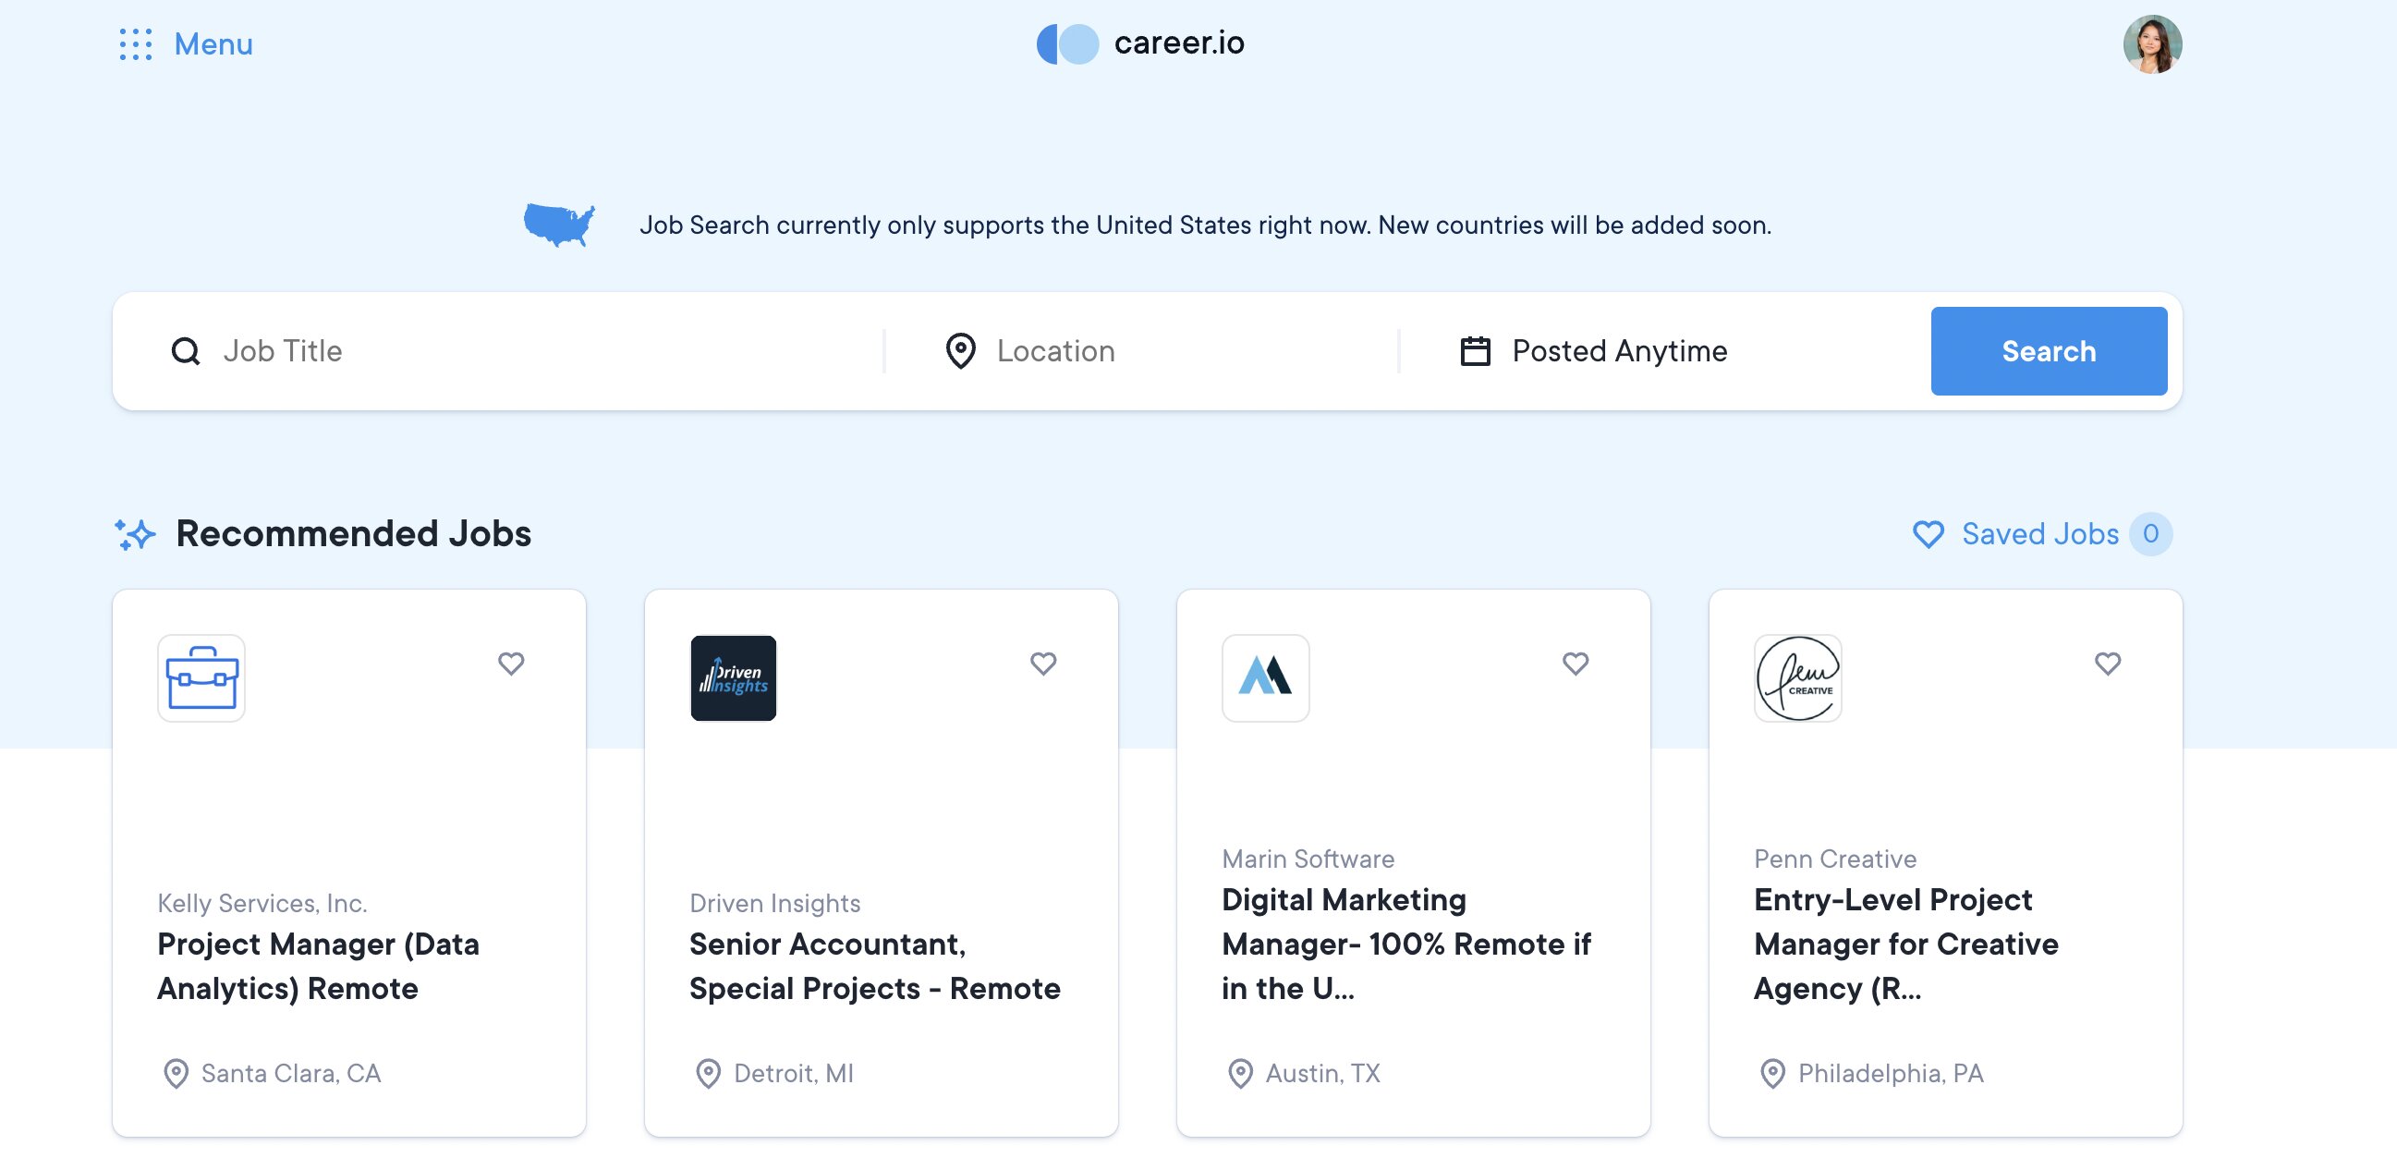Expand the Posted Anytime dropdown
Viewport: 2397px width, 1170px height.
[1619, 351]
